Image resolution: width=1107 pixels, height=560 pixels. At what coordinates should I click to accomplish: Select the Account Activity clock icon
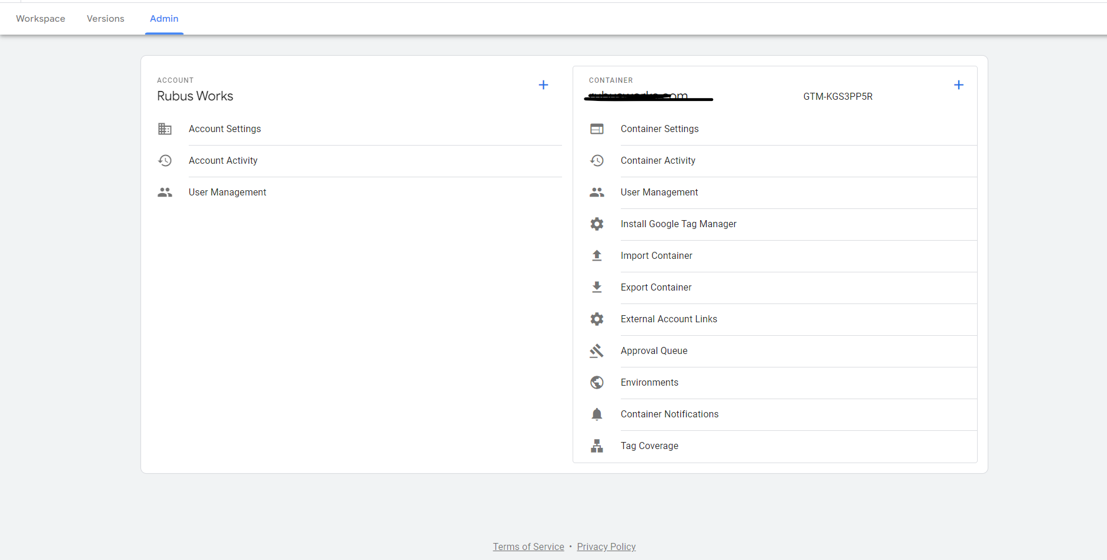(x=165, y=160)
